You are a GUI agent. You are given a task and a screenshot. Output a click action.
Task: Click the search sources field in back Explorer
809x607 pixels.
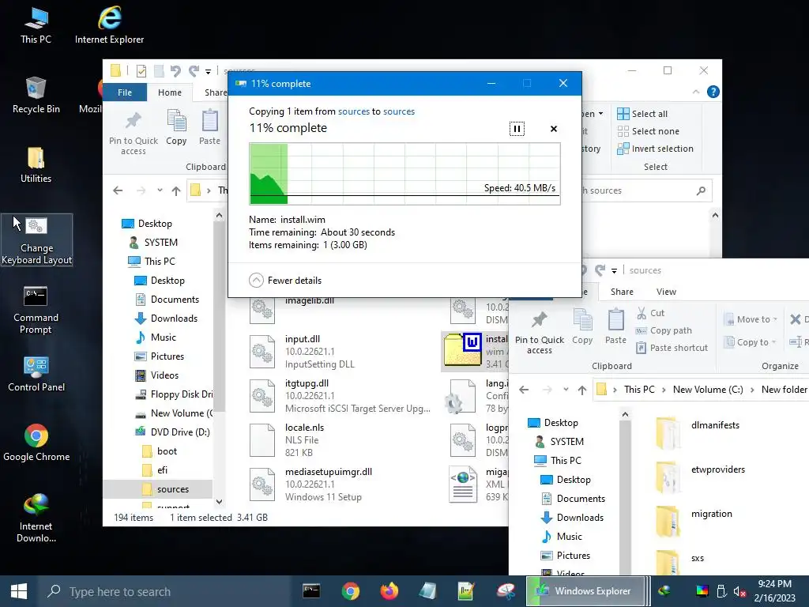(646, 190)
